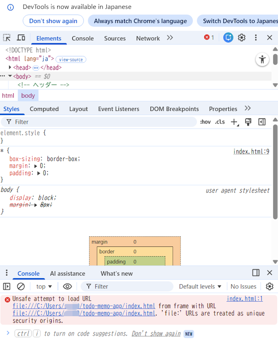
Task: Click the Don't show again button
Action: tap(53, 21)
